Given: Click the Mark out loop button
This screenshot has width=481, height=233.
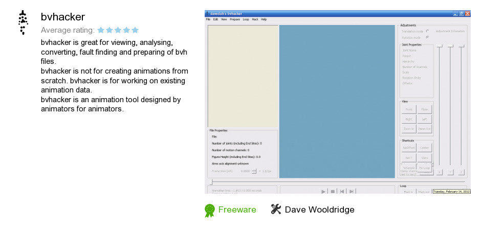Looking at the screenshot, I should [424, 192].
